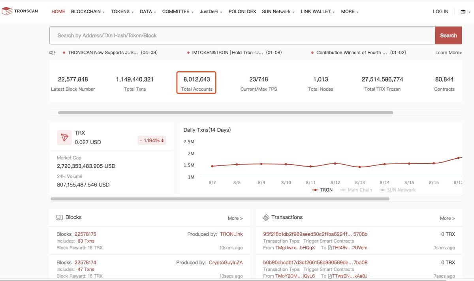Image resolution: width=474 pixels, height=281 pixels.
Task: Click LOG IN
Action: (x=440, y=11)
